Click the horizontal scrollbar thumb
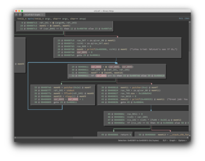205x161 pixels. point(125,138)
